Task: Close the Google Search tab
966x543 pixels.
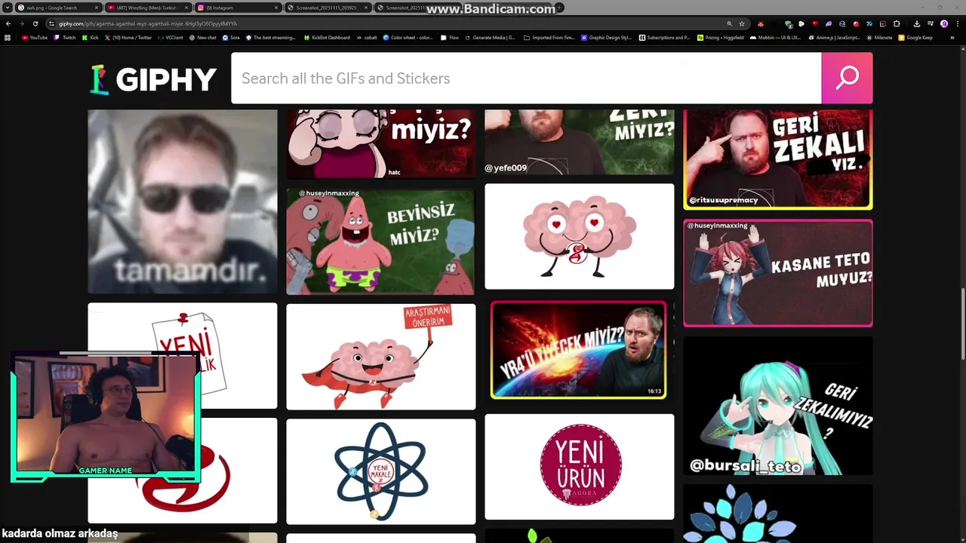Action: coord(97,8)
